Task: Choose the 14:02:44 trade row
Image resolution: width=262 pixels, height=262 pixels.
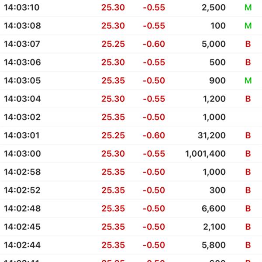Action: pyautogui.click(x=131, y=245)
